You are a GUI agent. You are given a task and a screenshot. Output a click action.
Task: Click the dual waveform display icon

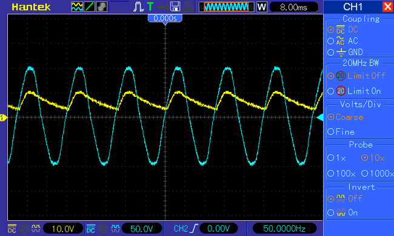point(77,7)
